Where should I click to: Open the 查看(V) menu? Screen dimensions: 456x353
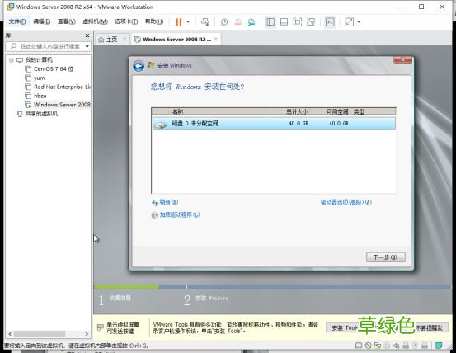66,21
